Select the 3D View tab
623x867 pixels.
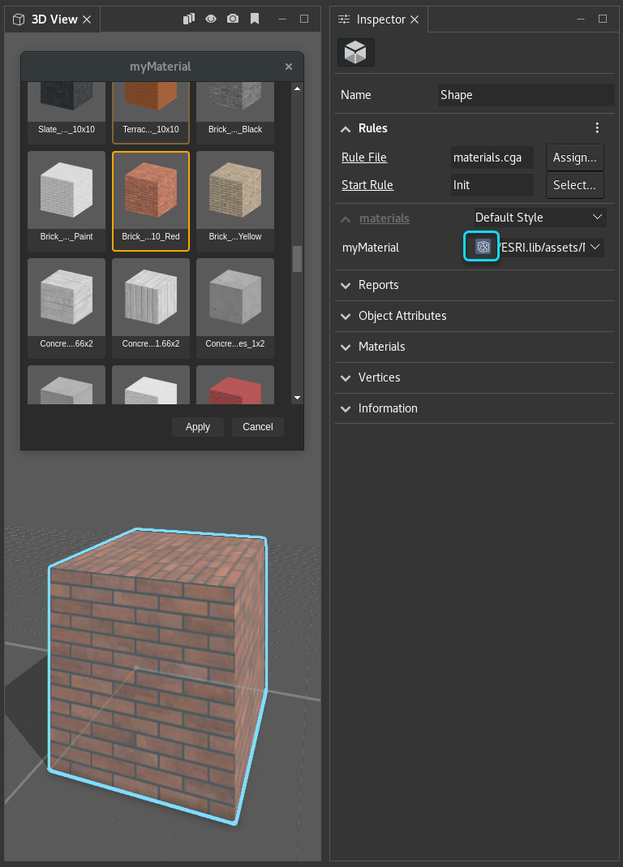pos(54,19)
